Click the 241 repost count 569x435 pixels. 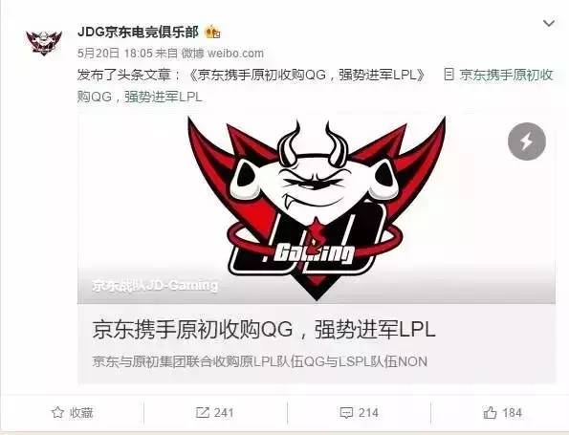[224, 413]
